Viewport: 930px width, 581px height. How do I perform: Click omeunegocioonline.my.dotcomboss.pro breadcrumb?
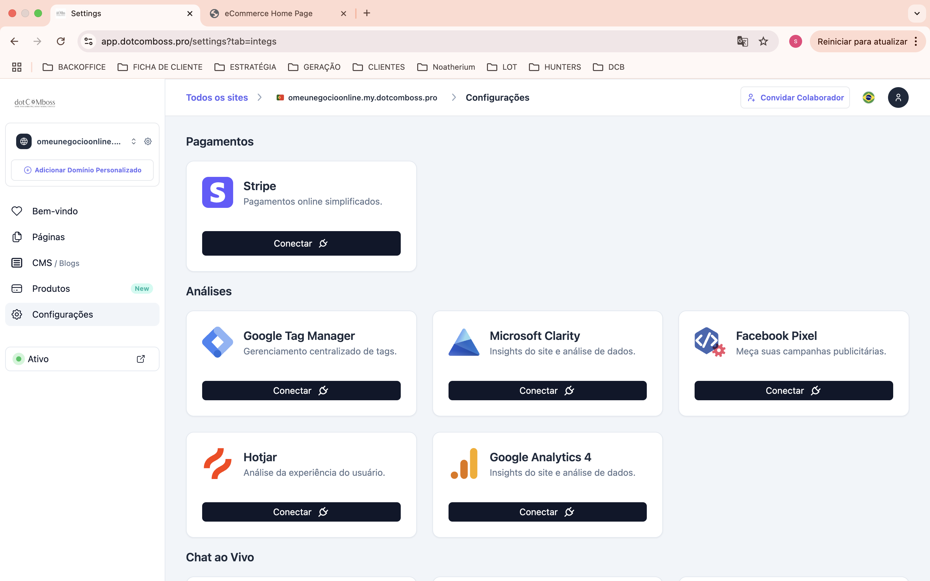point(356,97)
